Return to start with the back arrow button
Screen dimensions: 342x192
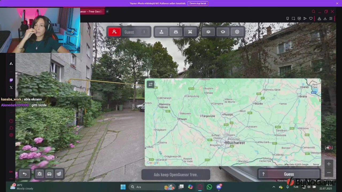(x=25, y=174)
